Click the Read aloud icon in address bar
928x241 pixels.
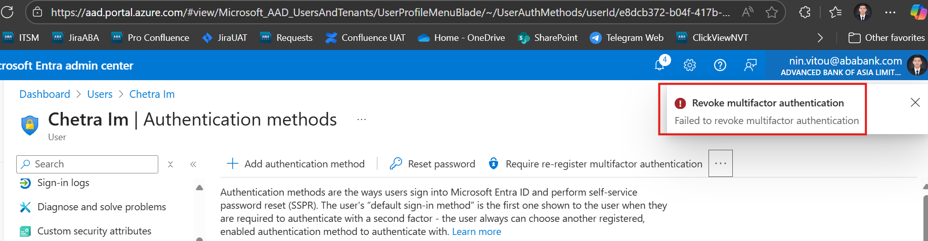(747, 12)
